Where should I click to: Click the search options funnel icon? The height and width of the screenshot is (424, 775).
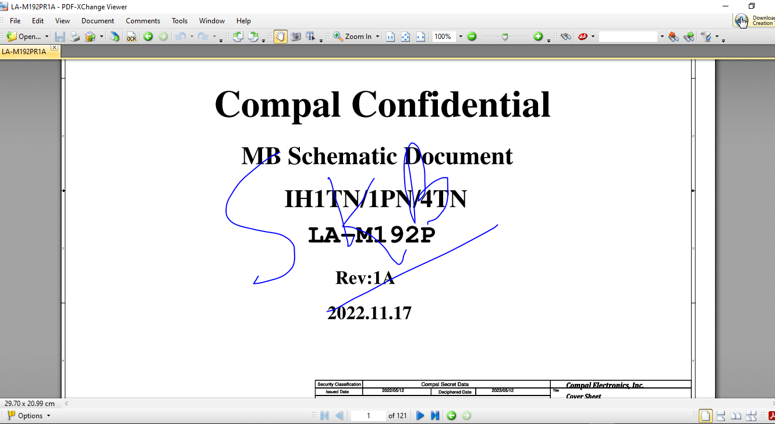click(x=706, y=37)
